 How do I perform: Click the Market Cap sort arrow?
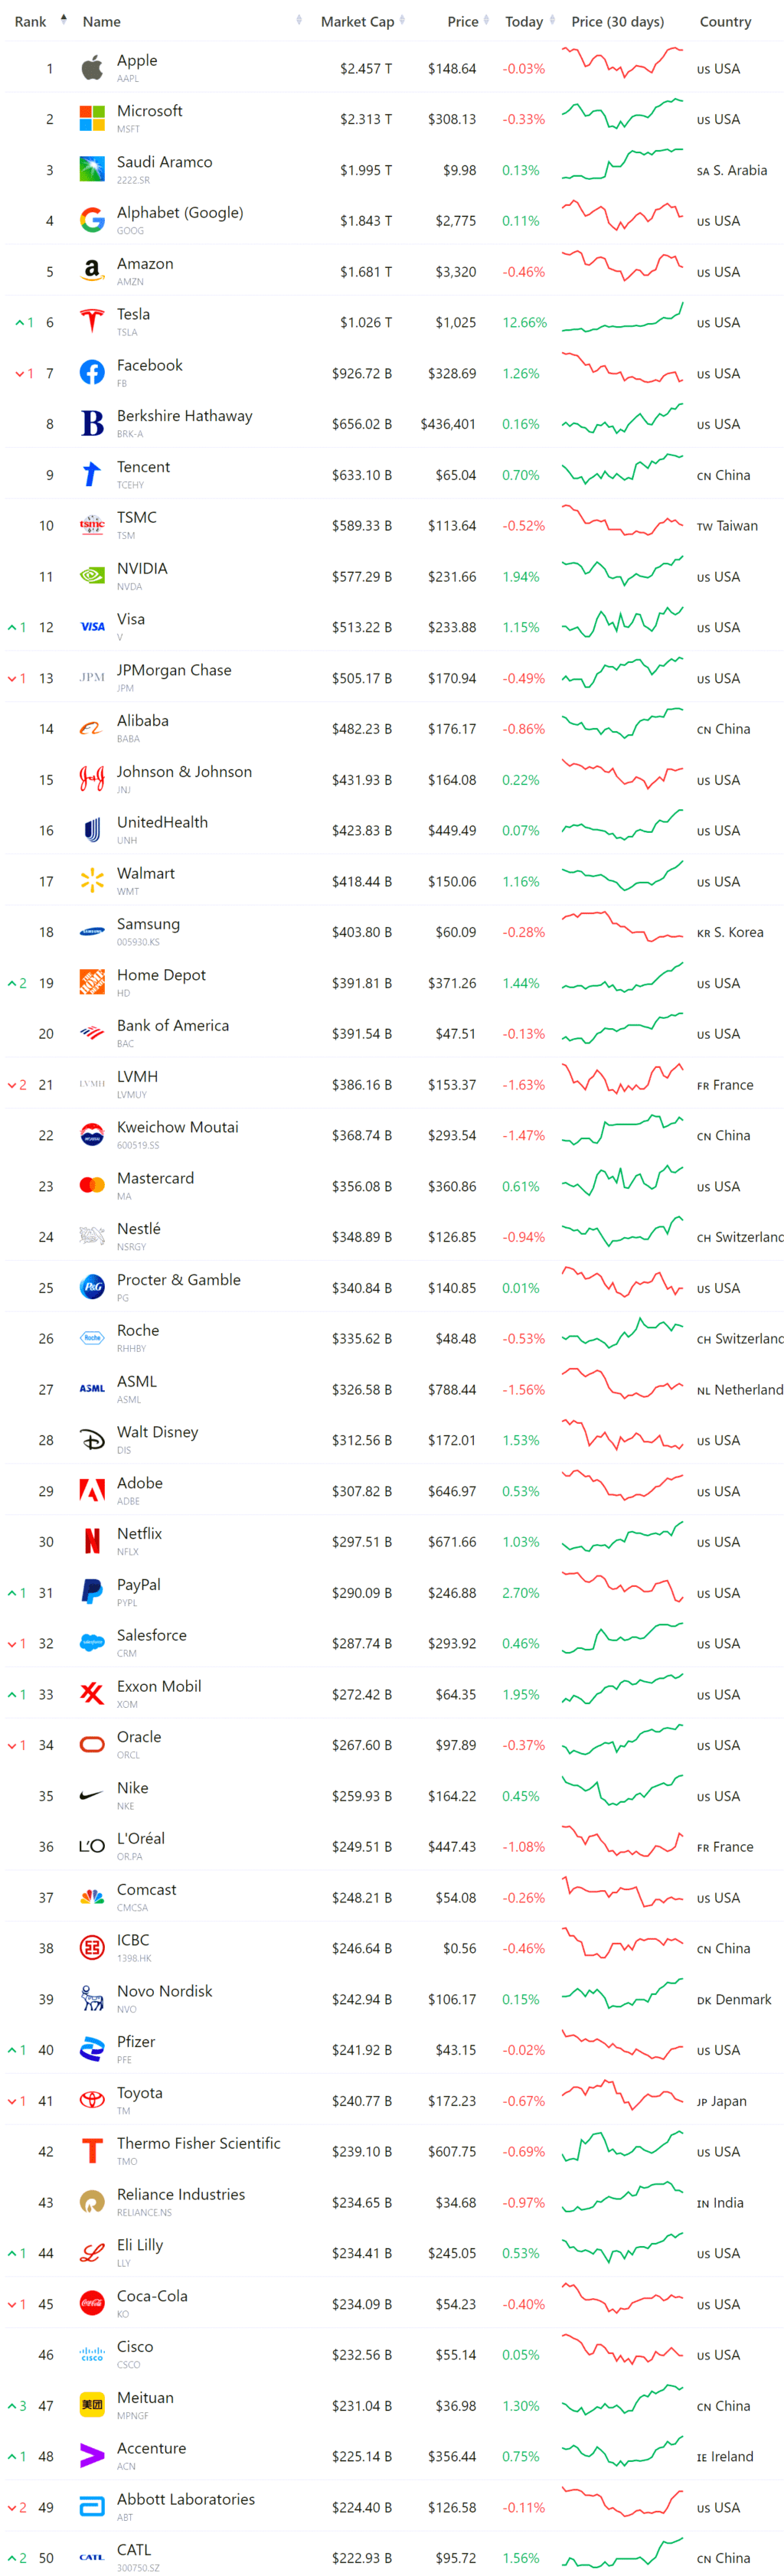tap(403, 20)
